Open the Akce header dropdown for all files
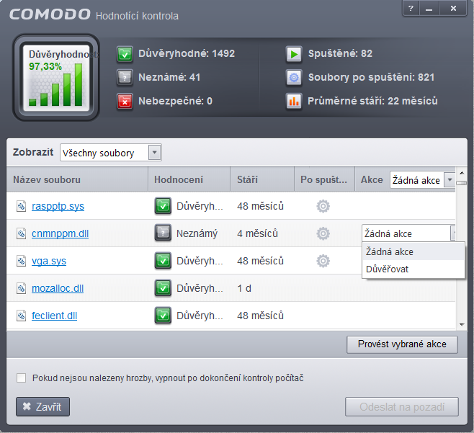The width and height of the screenshot is (474, 433). tap(450, 180)
